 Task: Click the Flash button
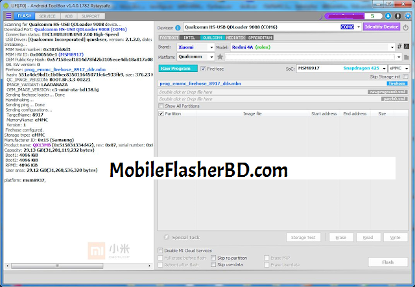[x=388, y=262]
